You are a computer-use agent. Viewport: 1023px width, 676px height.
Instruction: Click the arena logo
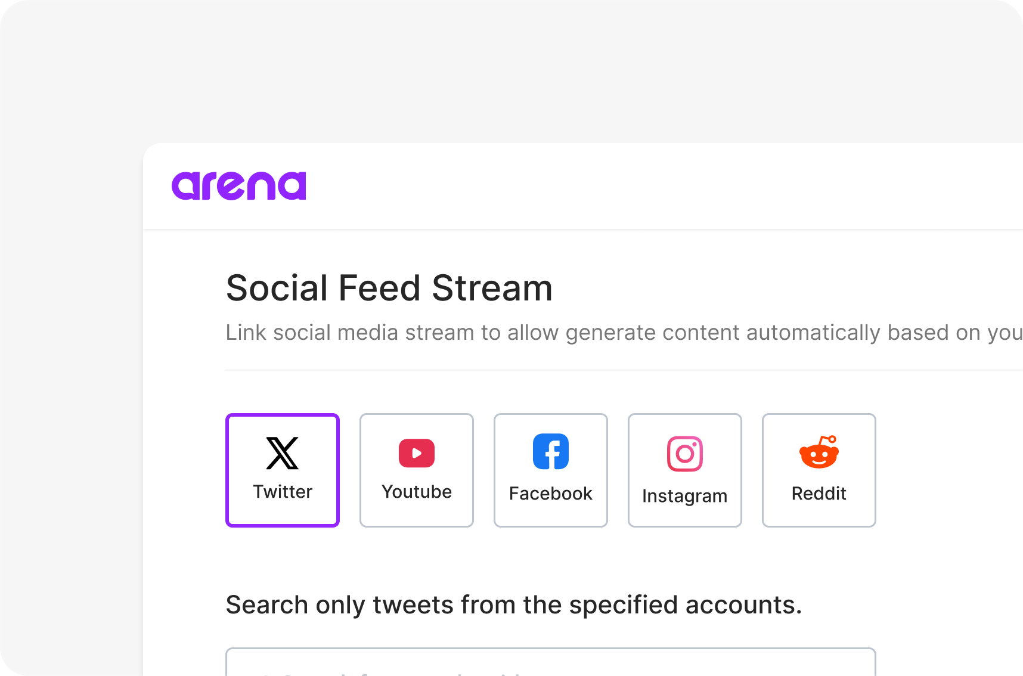(239, 185)
